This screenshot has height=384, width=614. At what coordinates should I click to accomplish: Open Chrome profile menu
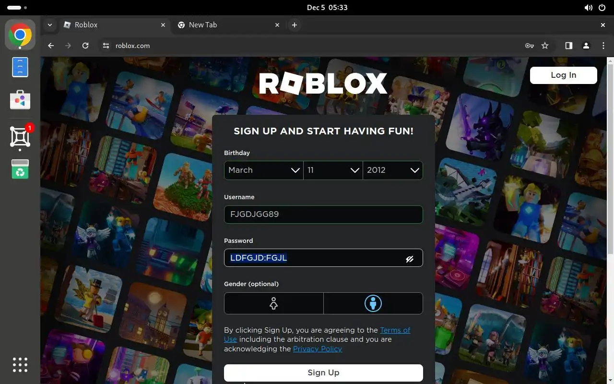coord(586,46)
